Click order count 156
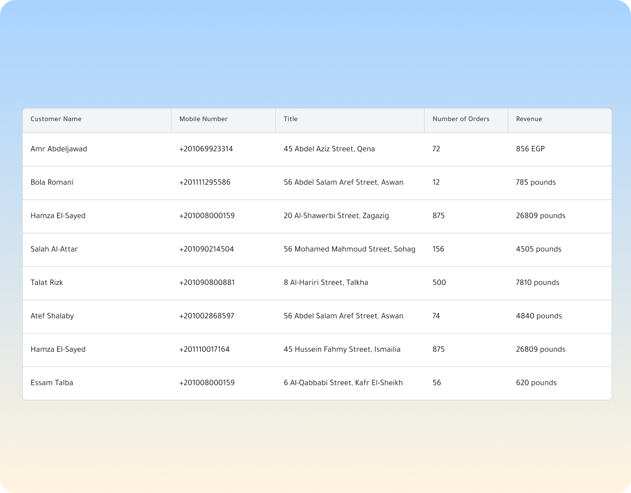This screenshot has width=631, height=493. 438,249
